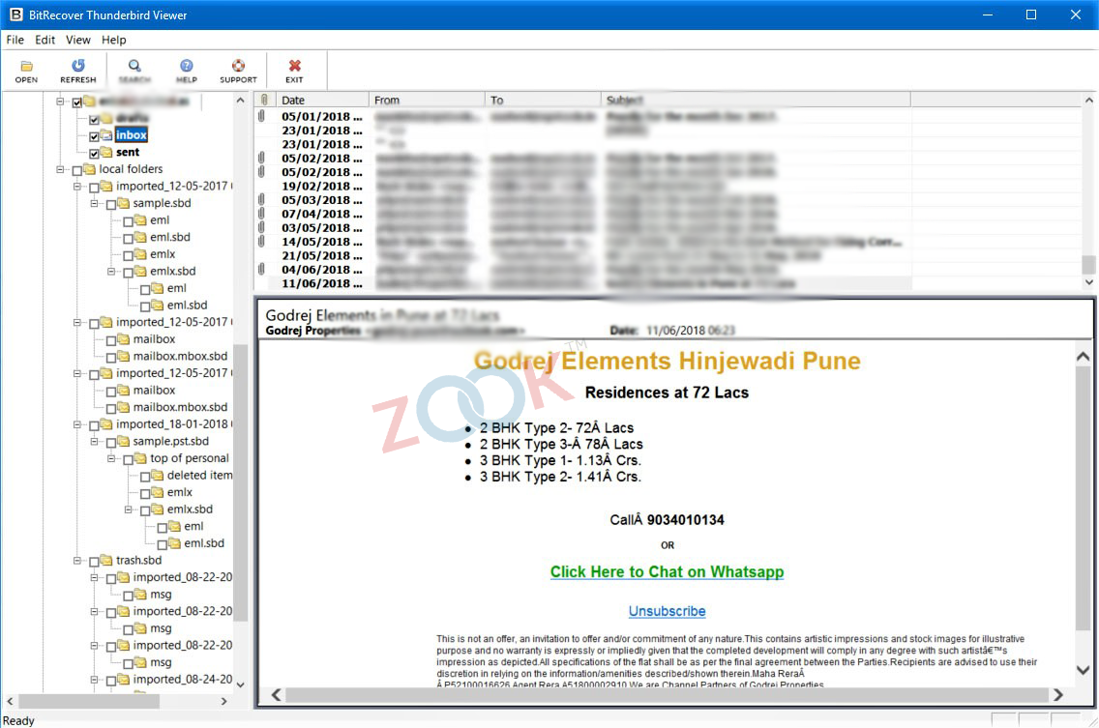Image resolution: width=1099 pixels, height=728 pixels.
Task: Check the deleted items folder checkbox
Action: (144, 476)
